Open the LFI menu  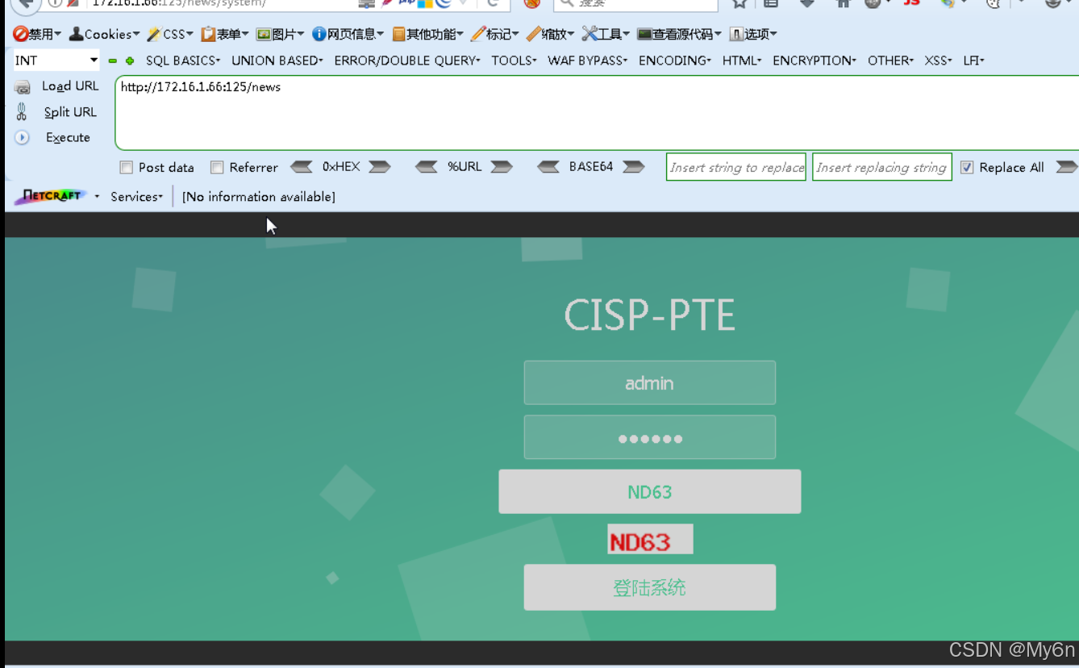pos(974,61)
